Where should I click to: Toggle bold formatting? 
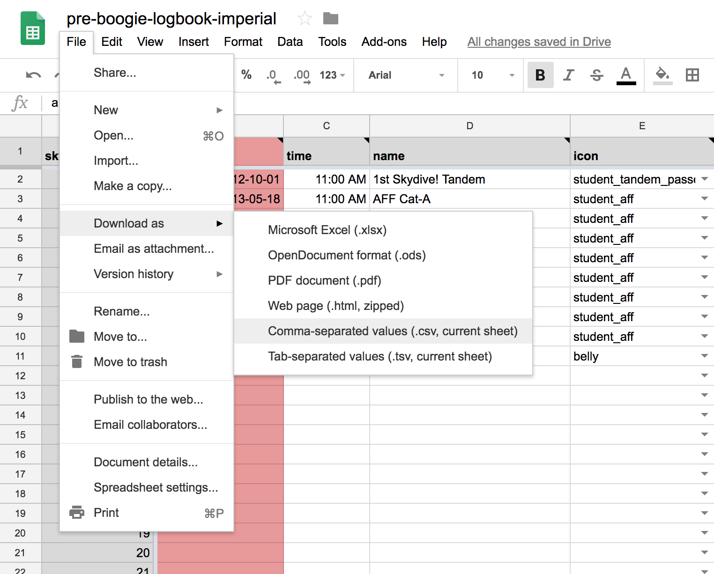[x=540, y=75]
